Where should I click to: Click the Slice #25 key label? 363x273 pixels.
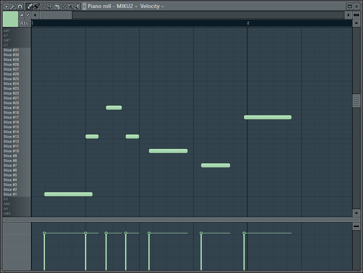(11, 79)
